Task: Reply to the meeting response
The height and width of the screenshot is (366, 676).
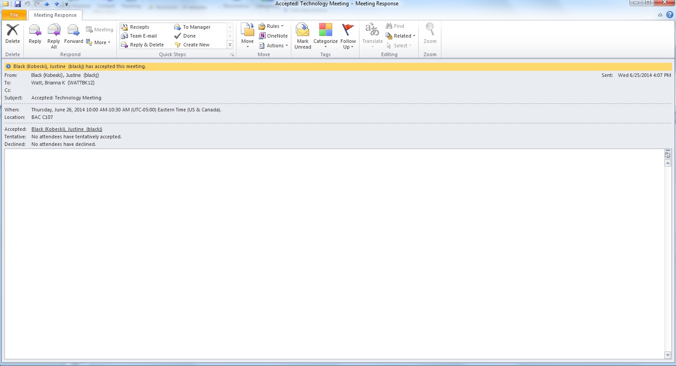Action: coord(35,34)
